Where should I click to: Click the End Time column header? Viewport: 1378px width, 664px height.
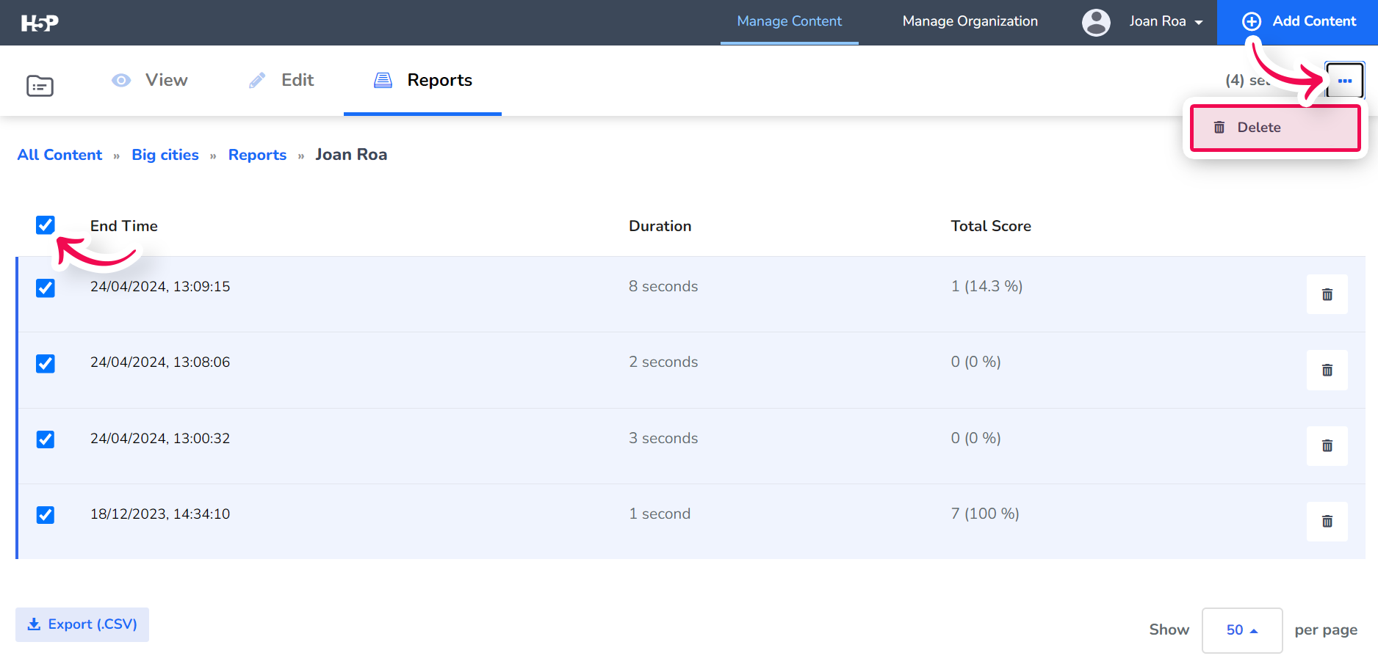coord(124,226)
